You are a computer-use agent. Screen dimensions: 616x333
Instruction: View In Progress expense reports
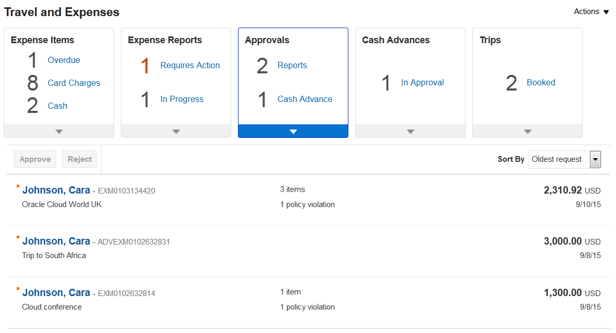[x=182, y=99]
